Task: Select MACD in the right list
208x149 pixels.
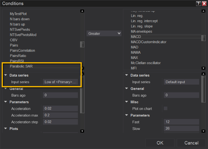Action: click(136, 37)
